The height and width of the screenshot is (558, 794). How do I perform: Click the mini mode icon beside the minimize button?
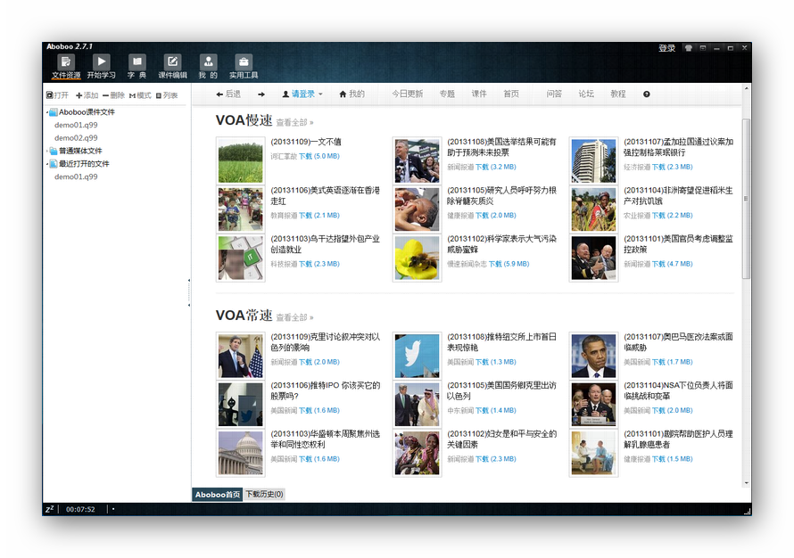coord(703,48)
